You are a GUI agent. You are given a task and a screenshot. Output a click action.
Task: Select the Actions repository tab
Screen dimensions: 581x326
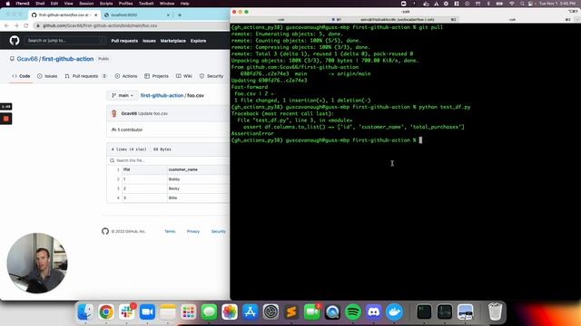(126, 76)
